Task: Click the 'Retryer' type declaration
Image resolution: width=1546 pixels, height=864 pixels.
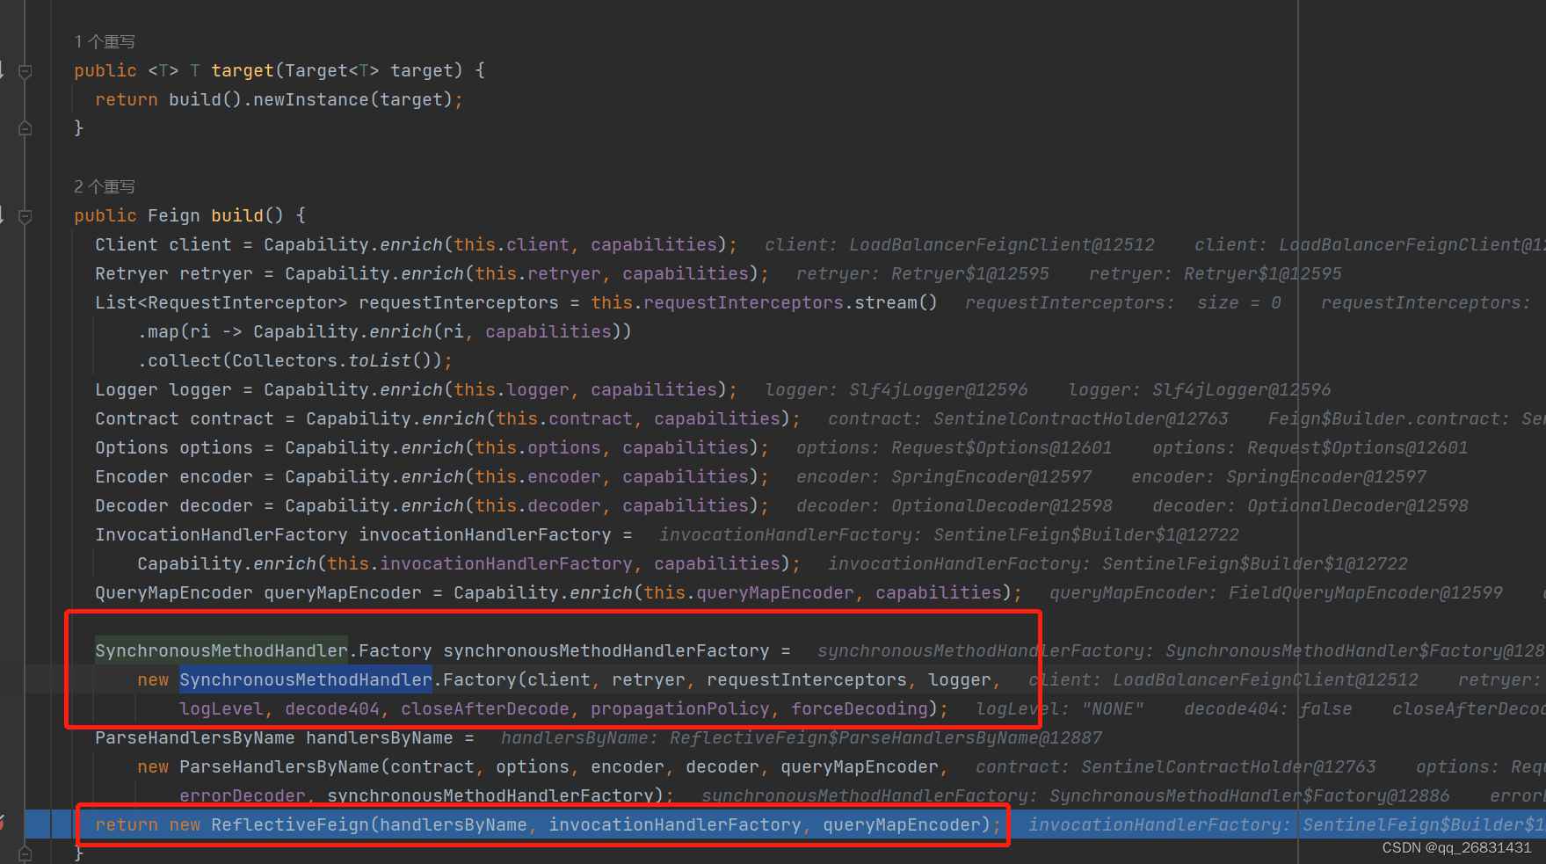Action: [132, 273]
